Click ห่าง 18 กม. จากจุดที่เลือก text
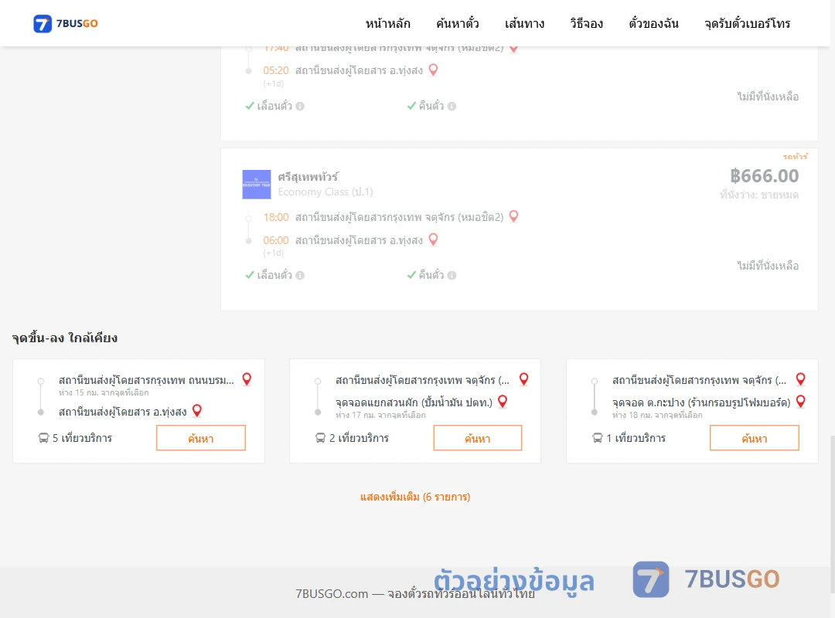835x618 pixels. (658, 415)
